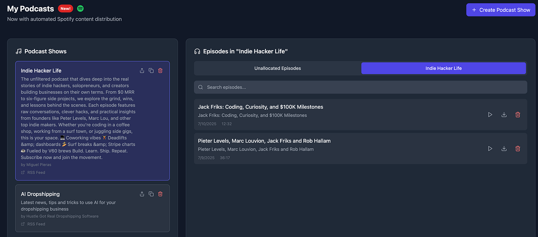Select the Indie Hacker Life show title
The image size is (538, 237).
[41, 71]
